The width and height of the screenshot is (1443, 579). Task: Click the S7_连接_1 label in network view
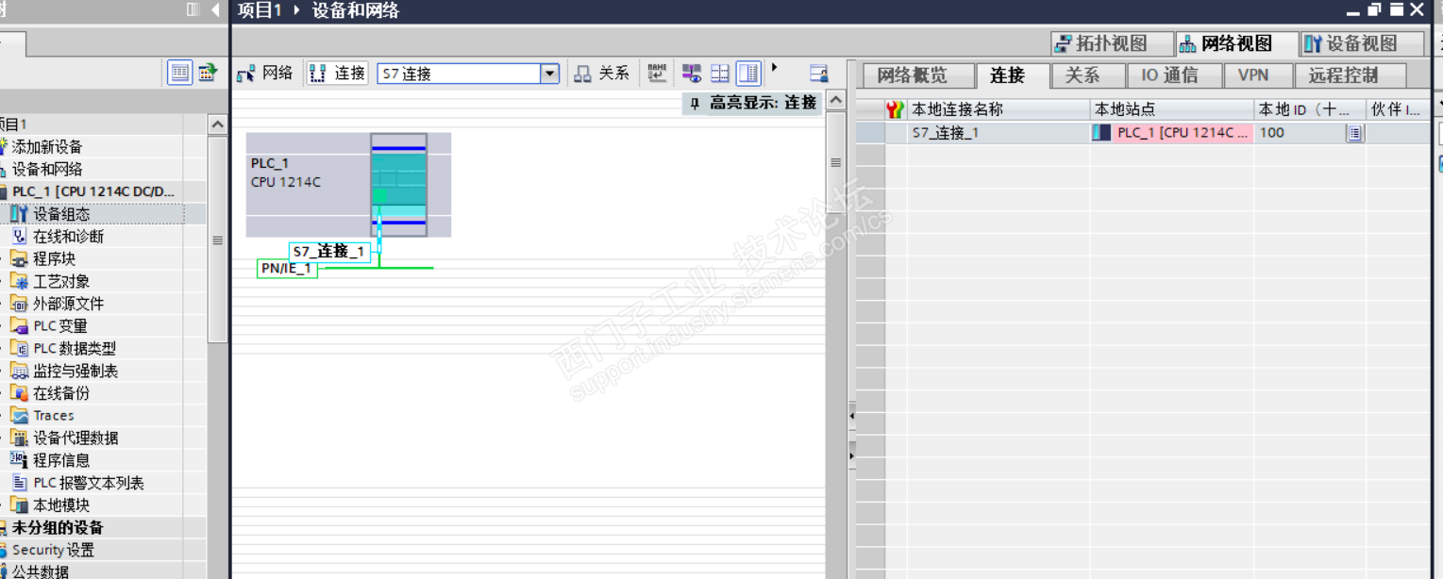tap(328, 252)
